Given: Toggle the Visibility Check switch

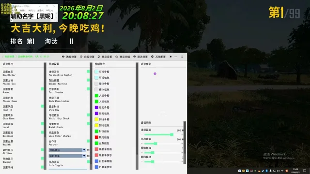Looking at the screenshot, I should (x=88, y=115).
